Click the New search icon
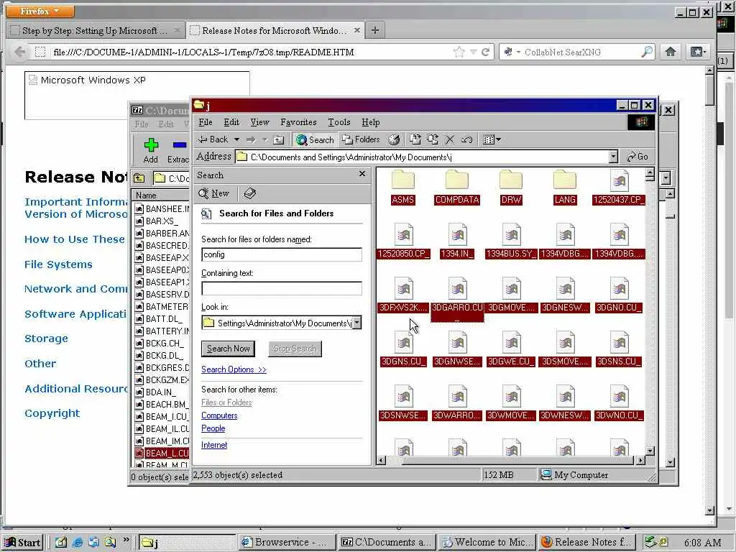Screen dimensions: 736x552 (213, 193)
